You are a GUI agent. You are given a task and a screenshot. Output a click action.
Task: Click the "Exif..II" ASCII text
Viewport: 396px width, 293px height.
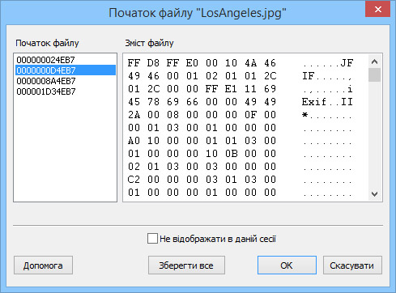click(x=327, y=102)
